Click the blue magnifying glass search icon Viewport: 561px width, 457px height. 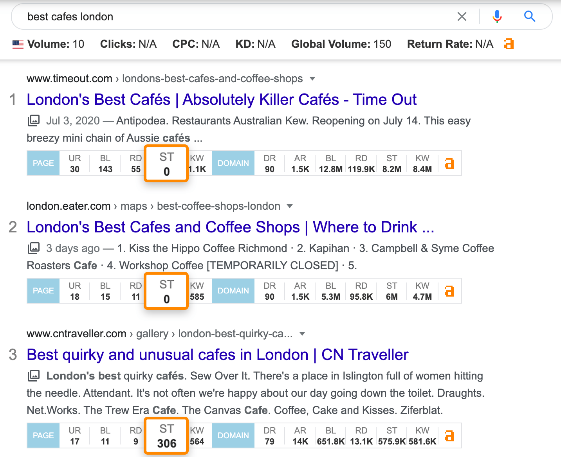529,16
